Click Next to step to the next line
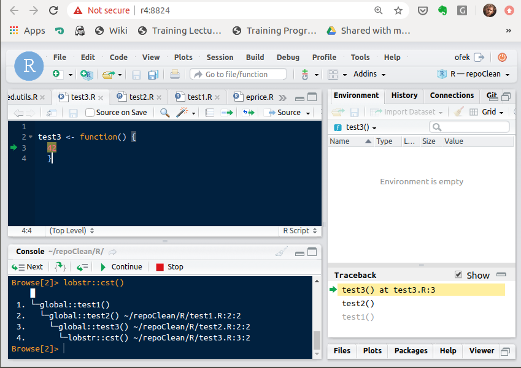521x368 pixels. [x=27, y=266]
